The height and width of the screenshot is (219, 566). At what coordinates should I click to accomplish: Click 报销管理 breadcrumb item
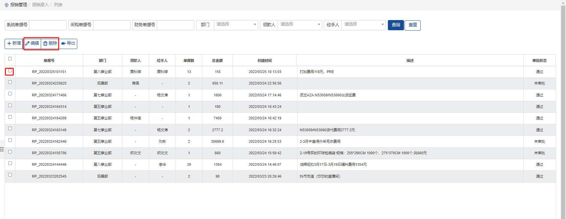click(19, 5)
